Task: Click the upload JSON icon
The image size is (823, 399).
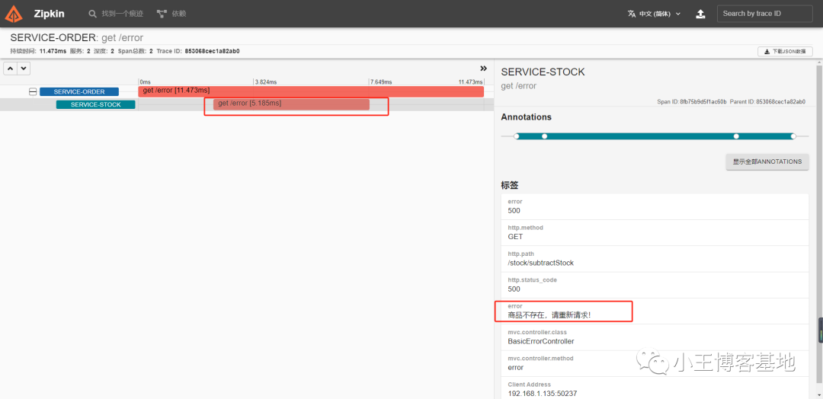Action: (700, 14)
